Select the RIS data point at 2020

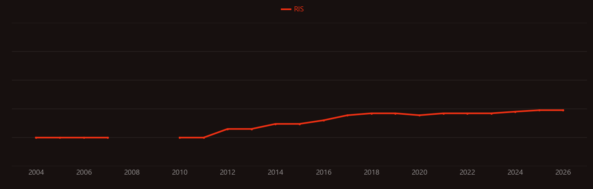419,115
